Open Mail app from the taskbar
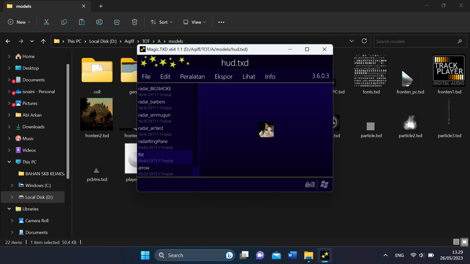The height and width of the screenshot is (264, 470). [276, 255]
